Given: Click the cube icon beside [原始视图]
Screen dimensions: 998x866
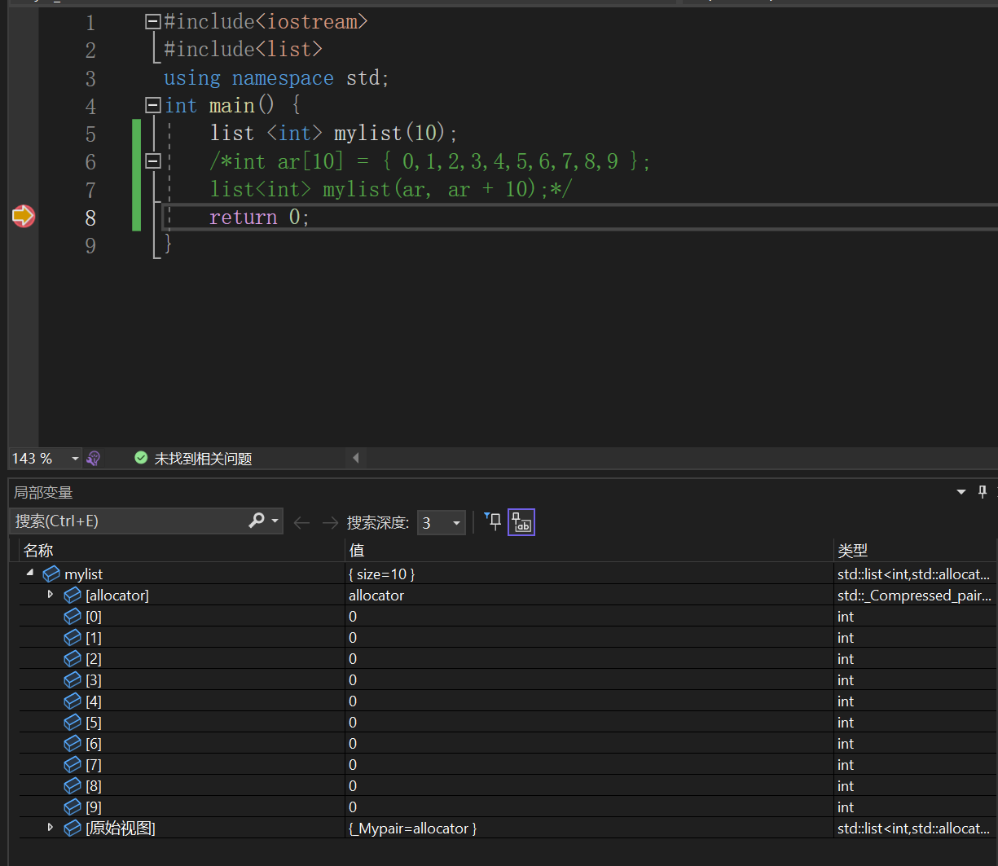Looking at the screenshot, I should [x=73, y=829].
